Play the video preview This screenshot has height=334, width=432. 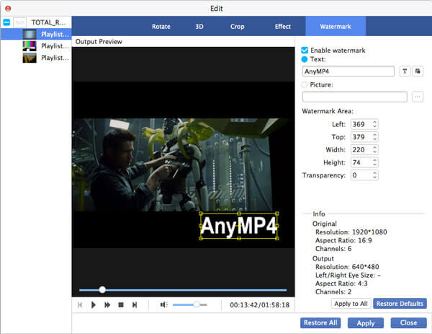pyautogui.click(x=94, y=304)
